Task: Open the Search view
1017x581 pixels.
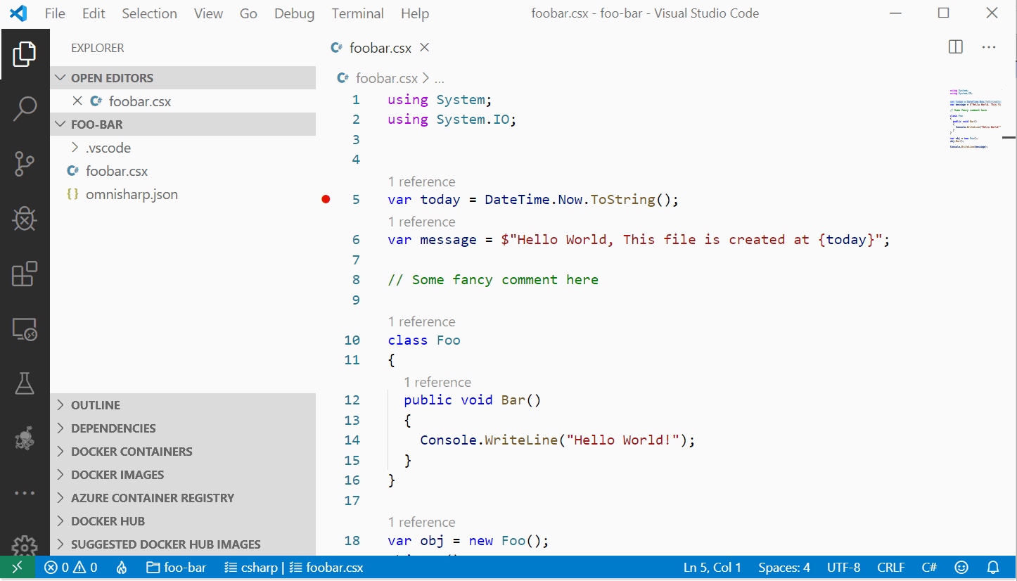Action: click(25, 109)
